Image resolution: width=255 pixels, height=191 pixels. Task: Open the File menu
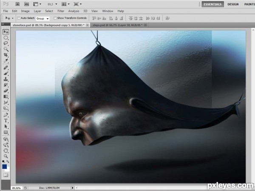pyautogui.click(x=6, y=11)
